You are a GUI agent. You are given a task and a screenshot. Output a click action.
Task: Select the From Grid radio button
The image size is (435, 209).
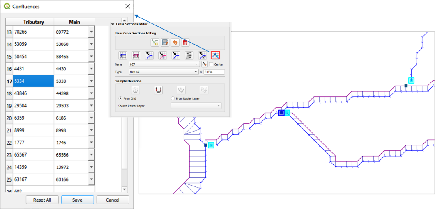point(120,98)
